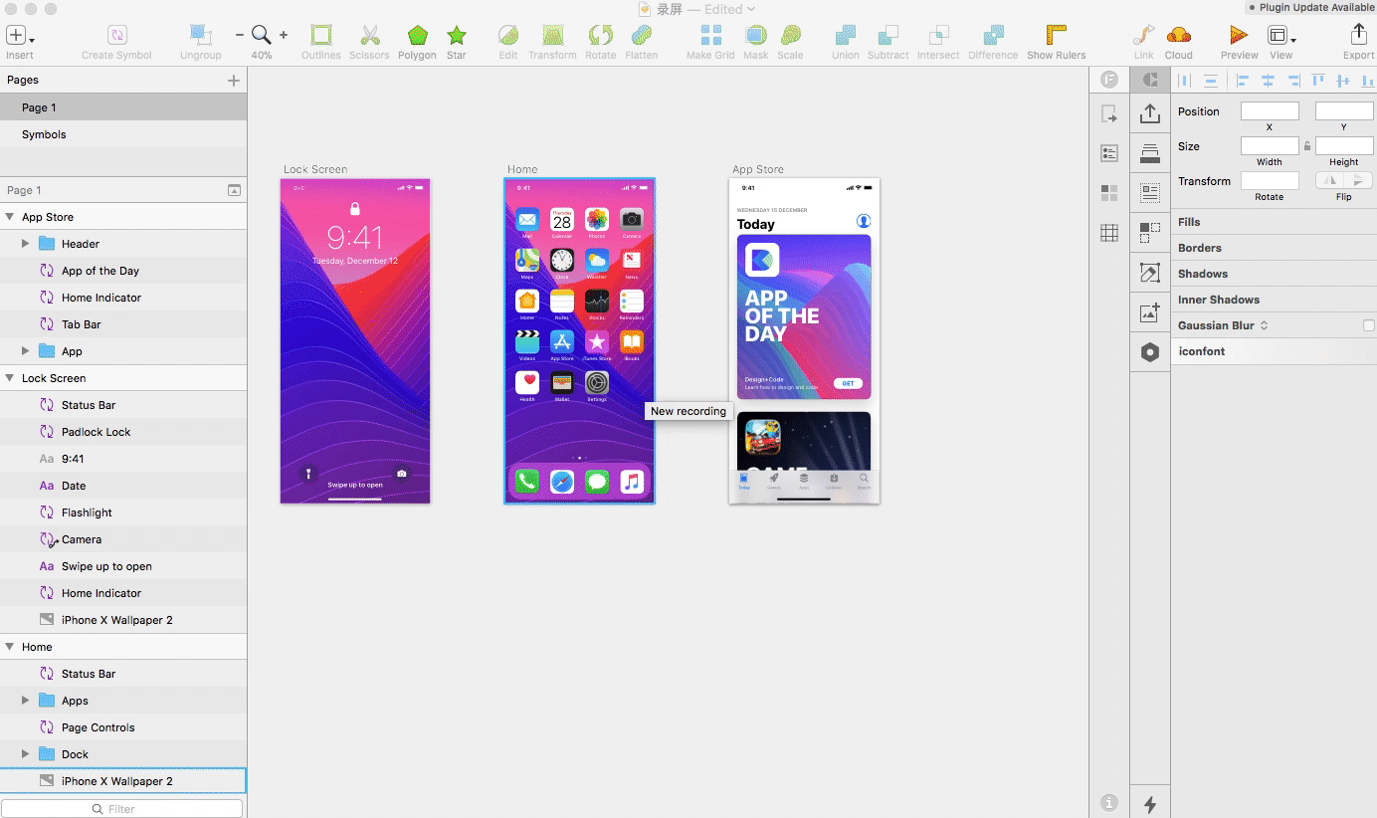Viewport: 1377px width, 818px height.
Task: Add a new page with plus button
Action: [234, 81]
